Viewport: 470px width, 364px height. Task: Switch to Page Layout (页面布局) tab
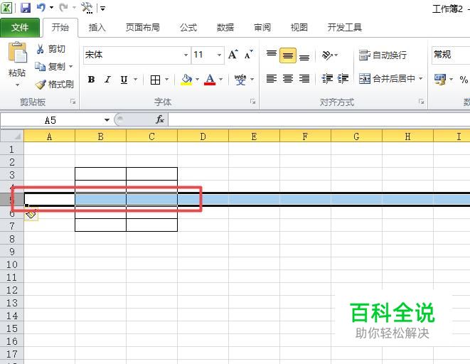click(143, 28)
